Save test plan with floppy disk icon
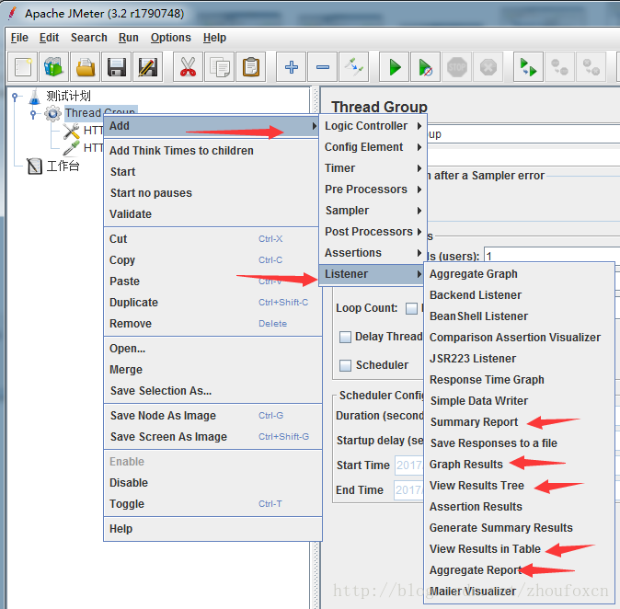The height and width of the screenshot is (609, 620). pyautogui.click(x=116, y=67)
